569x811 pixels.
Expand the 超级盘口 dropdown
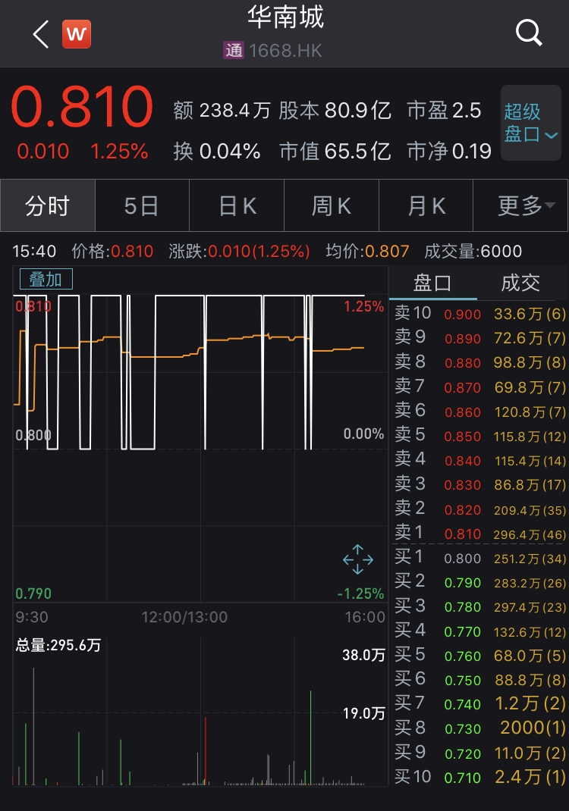[x=530, y=123]
